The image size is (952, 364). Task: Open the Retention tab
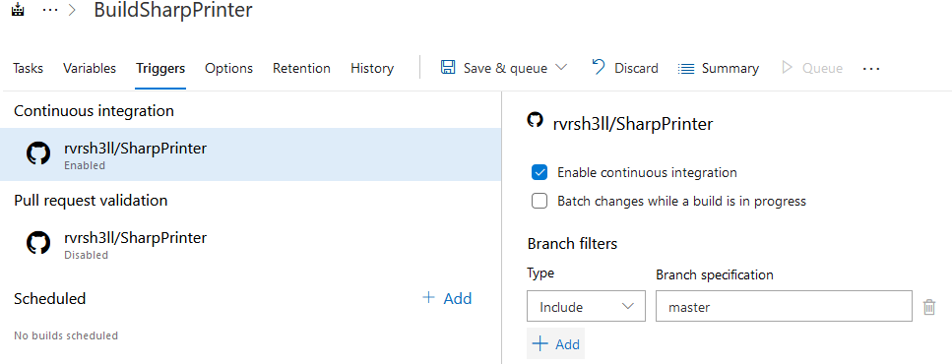(301, 69)
